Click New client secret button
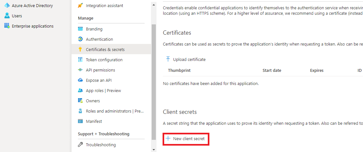The height and width of the screenshot is (152, 363). pyautogui.click(x=185, y=139)
